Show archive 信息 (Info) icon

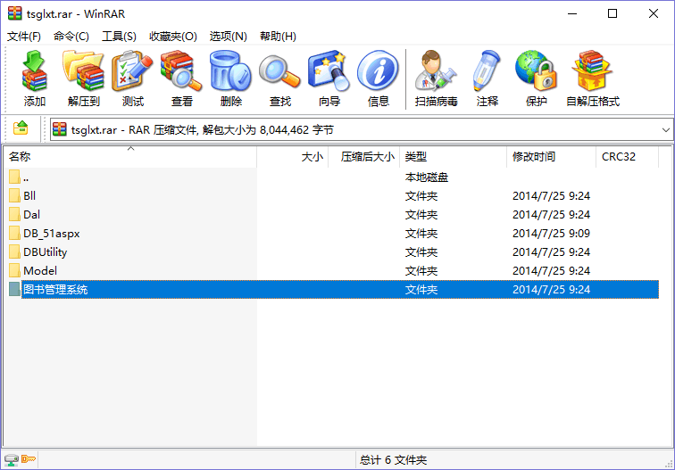pos(379,78)
